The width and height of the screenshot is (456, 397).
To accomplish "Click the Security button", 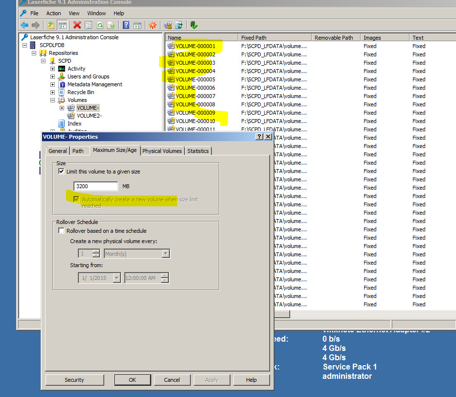I will 74,380.
